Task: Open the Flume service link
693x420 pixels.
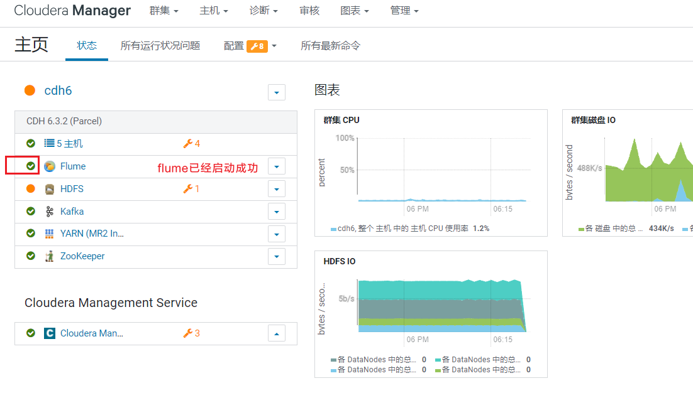Action: [73, 166]
